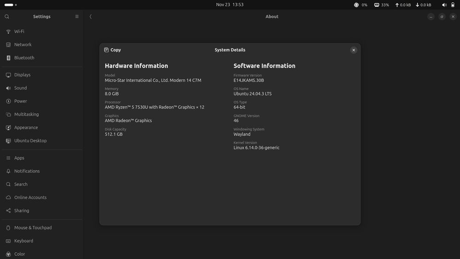Select Apps in the sidebar
This screenshot has height=259, width=460.
[42, 158]
